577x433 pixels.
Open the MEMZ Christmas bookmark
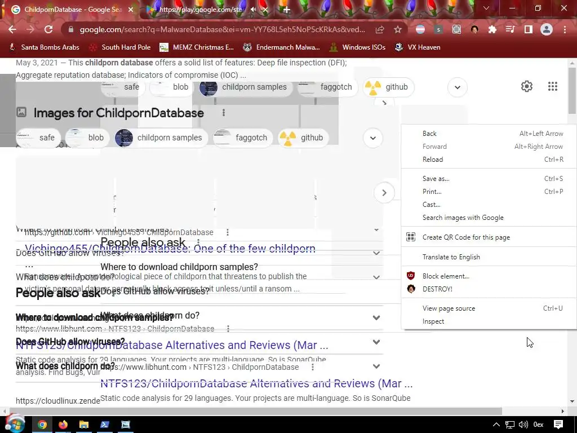pos(197,47)
